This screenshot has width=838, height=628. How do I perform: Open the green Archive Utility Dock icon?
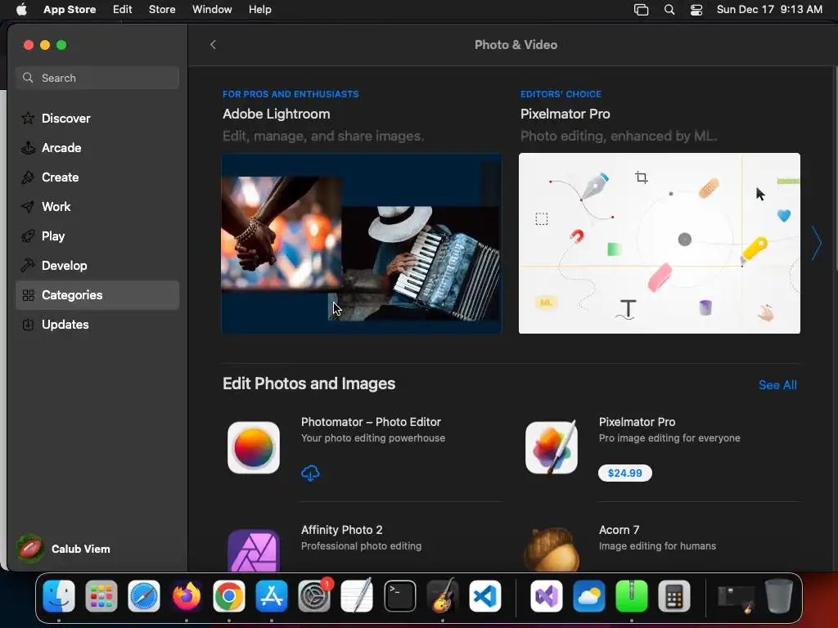point(632,595)
